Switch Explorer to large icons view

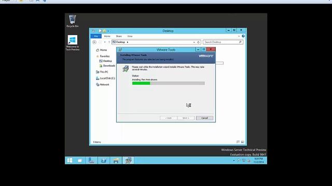(x=242, y=142)
